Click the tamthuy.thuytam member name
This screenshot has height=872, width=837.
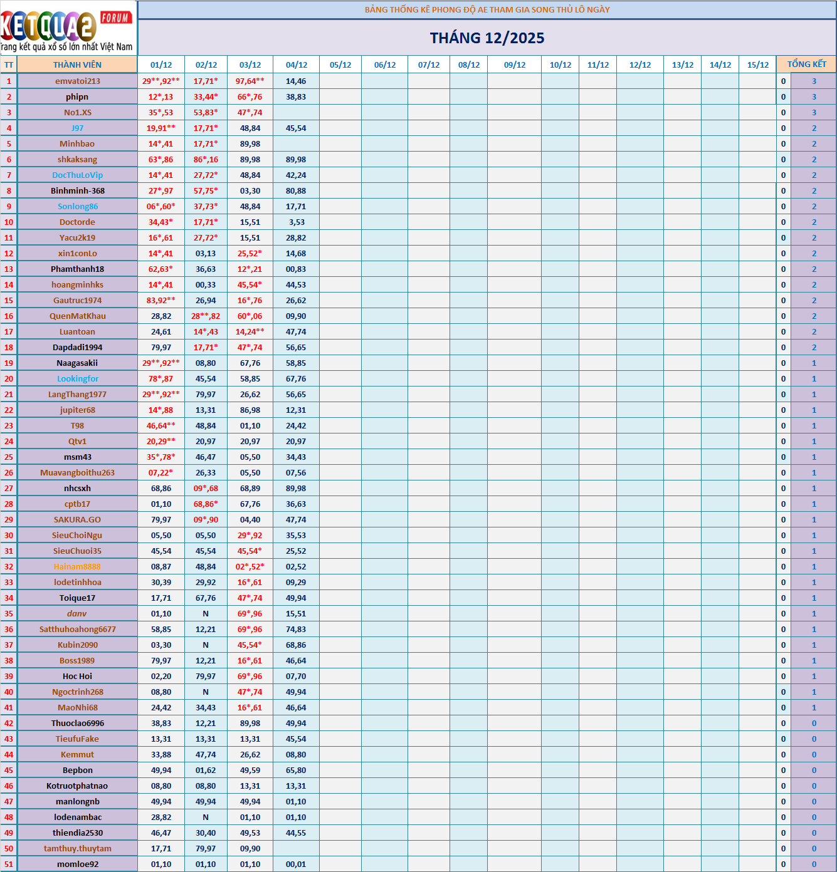(x=77, y=848)
